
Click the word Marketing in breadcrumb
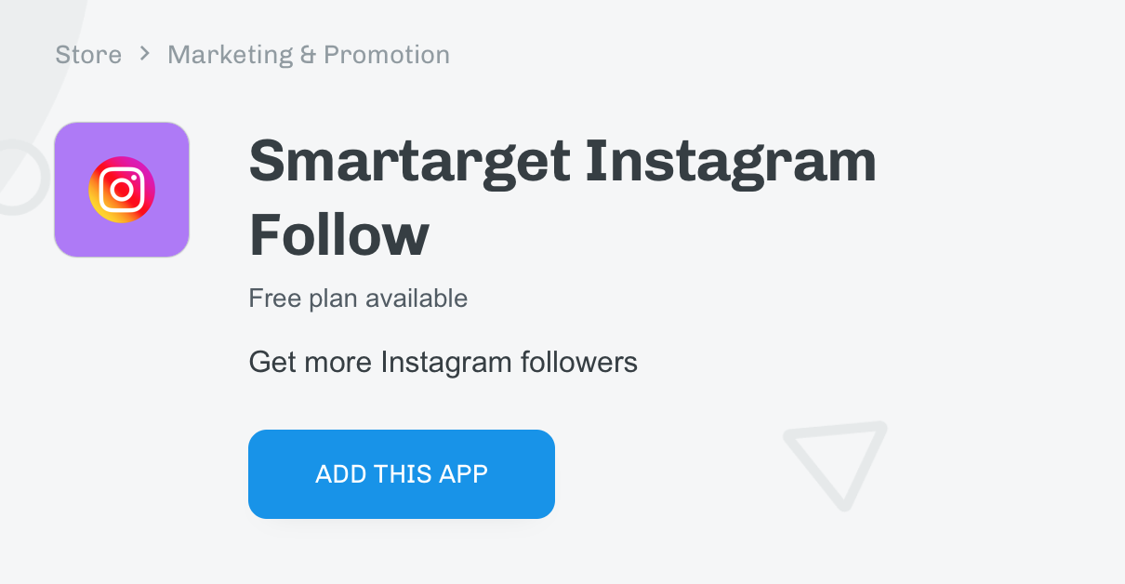pos(230,55)
